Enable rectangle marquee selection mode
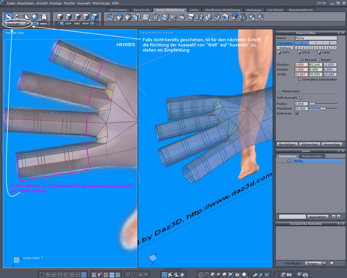The image size is (347, 278). click(x=92, y=24)
